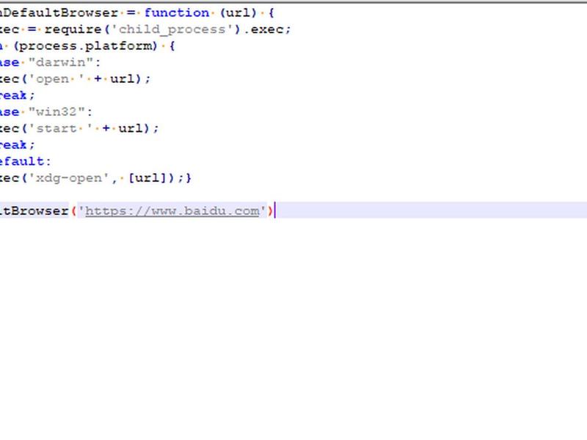
Task: Click the 'open ' string in exec call
Action: [x=56, y=79]
